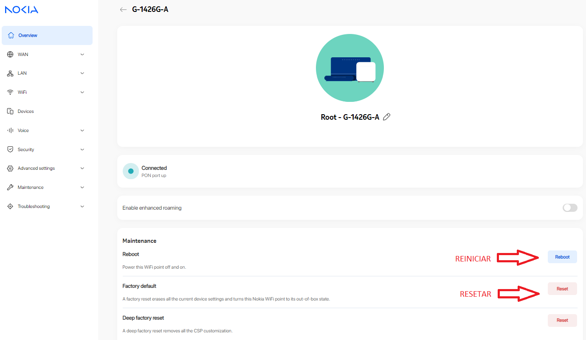Click the Deep factory reset label
Image resolution: width=586 pixels, height=340 pixels.
click(x=143, y=318)
